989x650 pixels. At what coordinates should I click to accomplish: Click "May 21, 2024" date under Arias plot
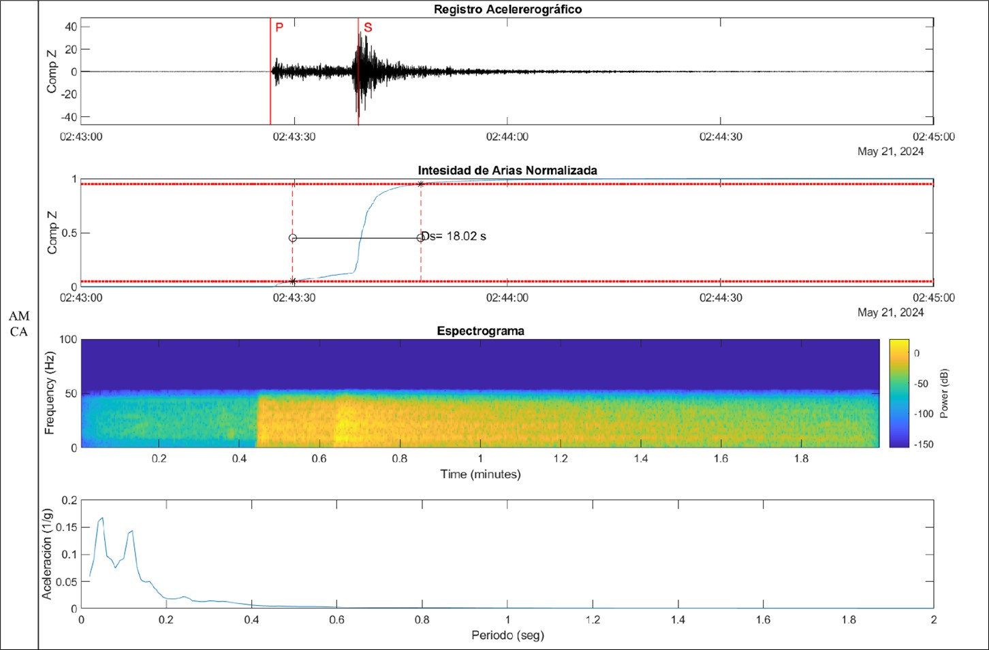[x=890, y=312]
